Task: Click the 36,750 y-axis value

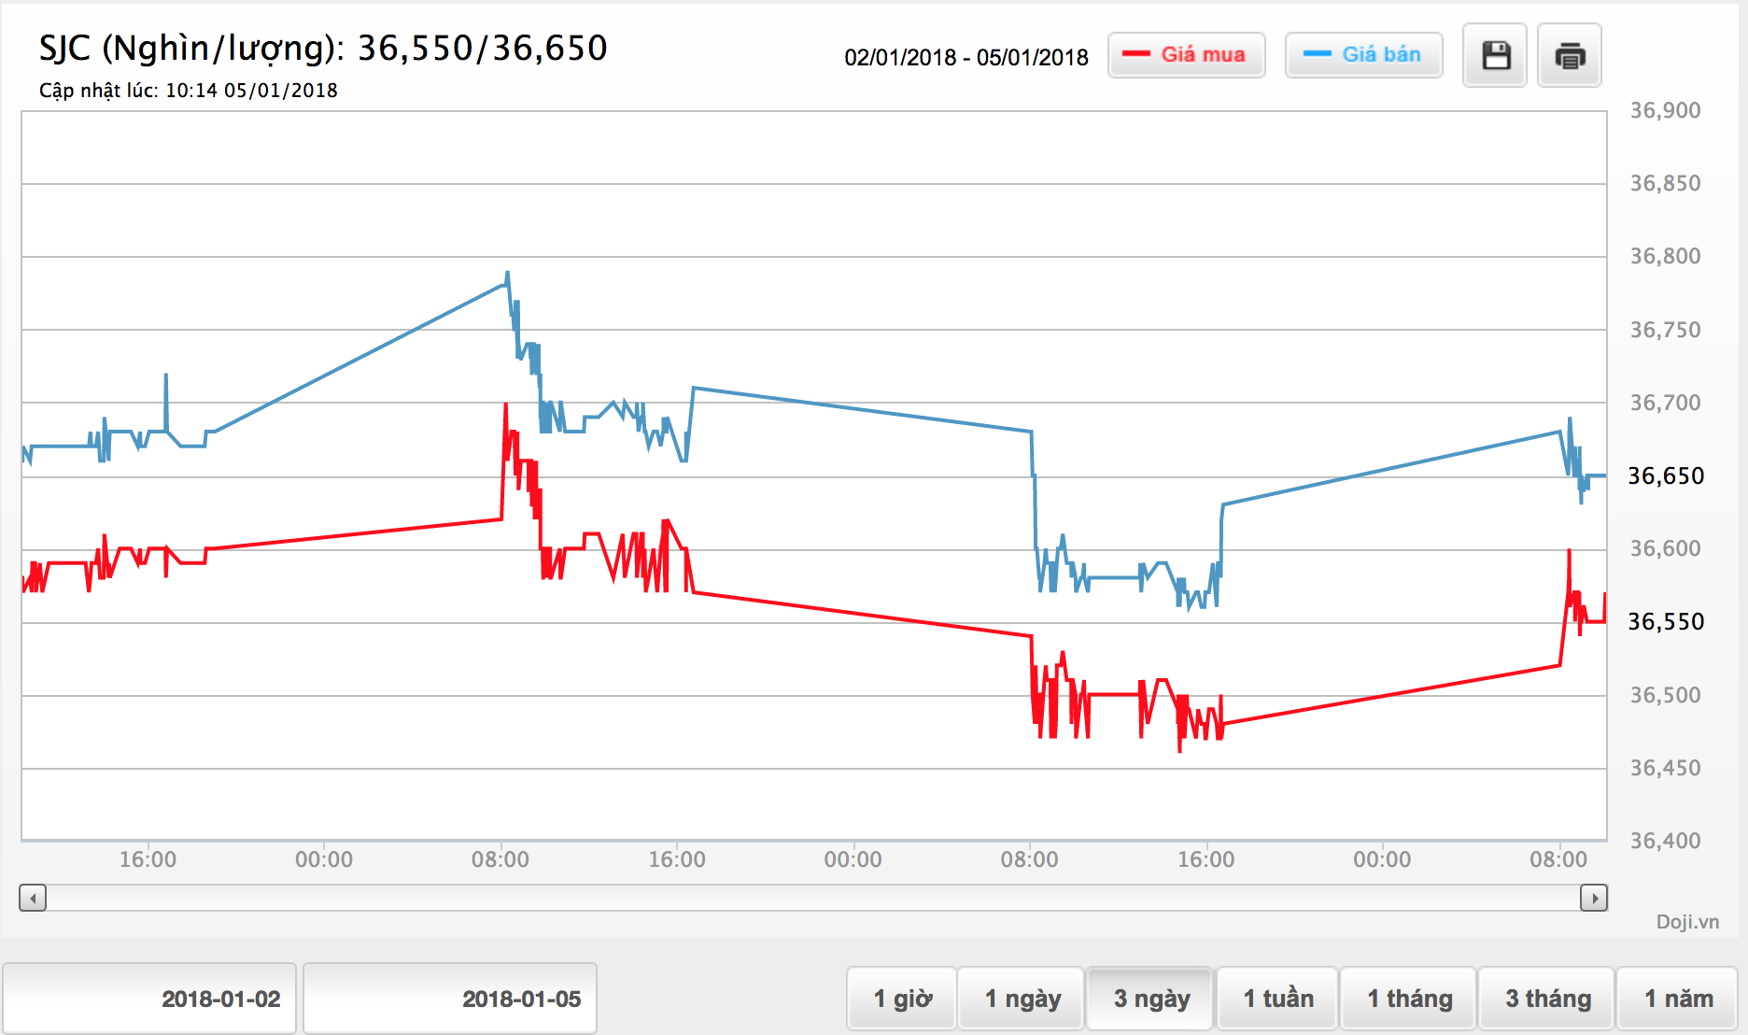Action: (1665, 330)
